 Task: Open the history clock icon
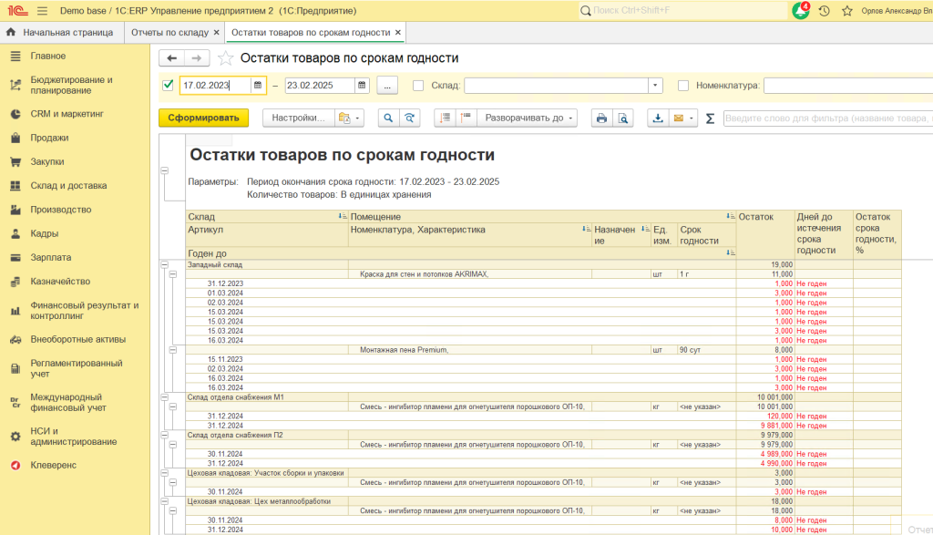tap(824, 11)
